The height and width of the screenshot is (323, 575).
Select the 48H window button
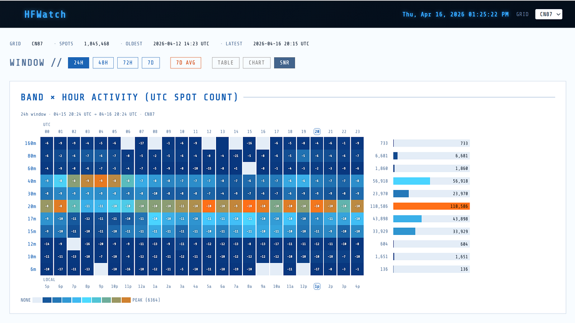[x=103, y=62]
